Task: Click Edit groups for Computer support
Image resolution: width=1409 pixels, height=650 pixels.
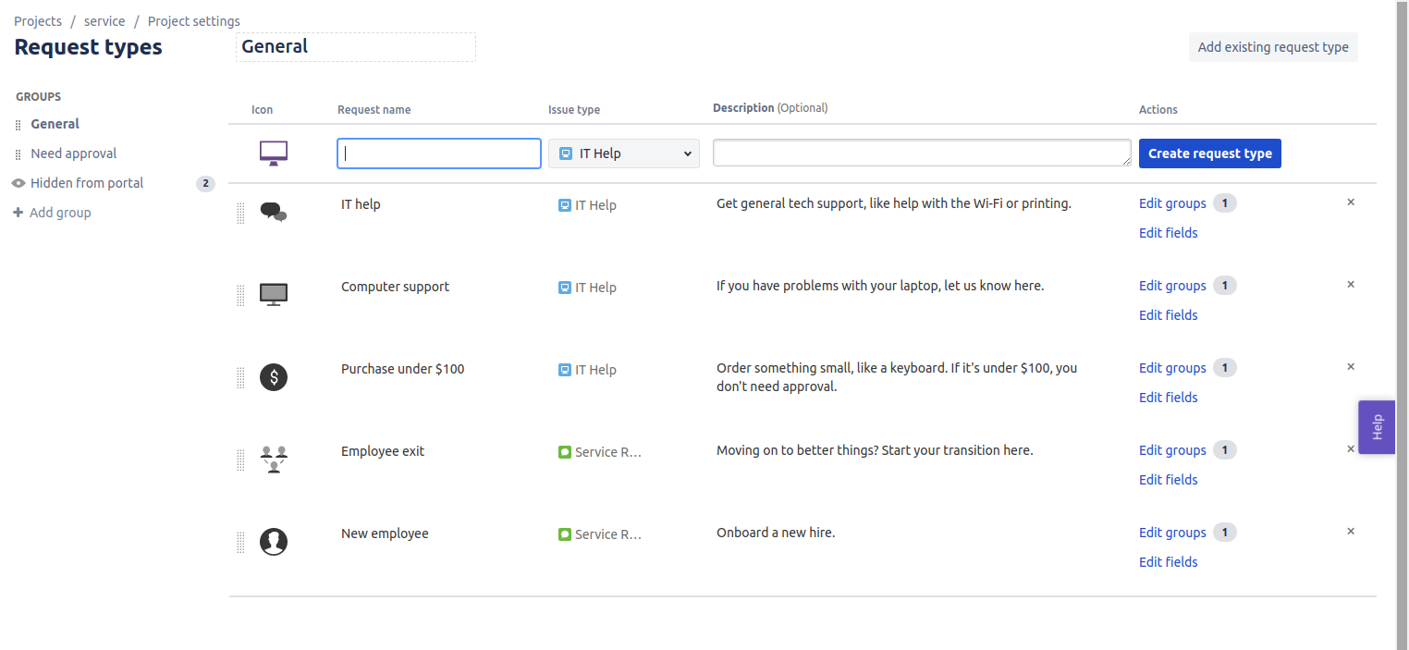Action: (x=1172, y=286)
